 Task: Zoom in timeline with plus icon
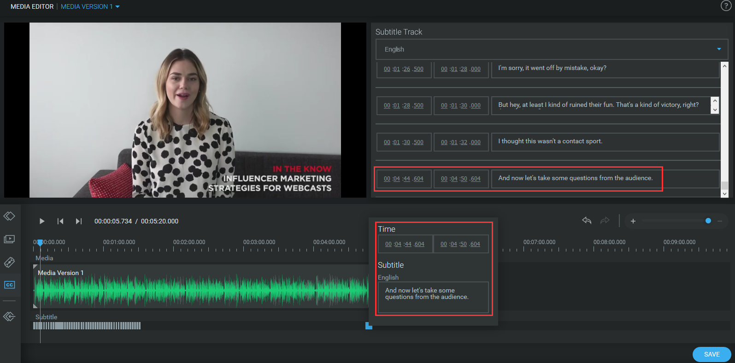click(x=633, y=221)
